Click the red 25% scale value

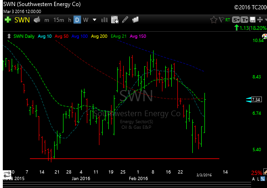[x=257, y=173]
